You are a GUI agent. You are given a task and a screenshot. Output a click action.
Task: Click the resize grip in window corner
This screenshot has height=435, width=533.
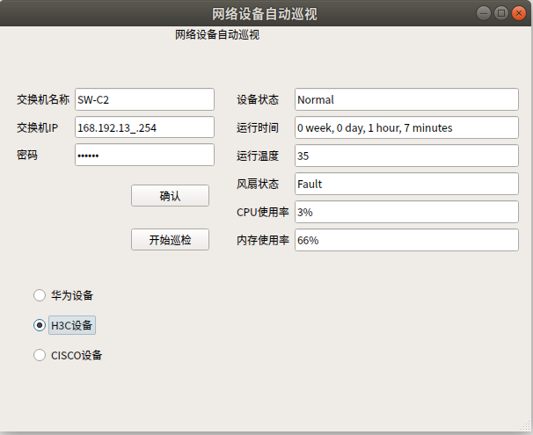526,428
